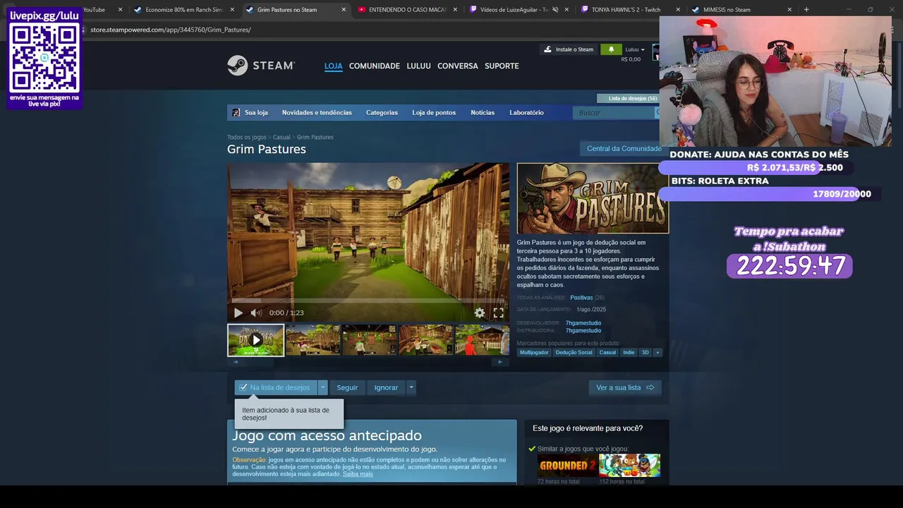Expand the Ignorar options dropdown arrow

pos(411,387)
